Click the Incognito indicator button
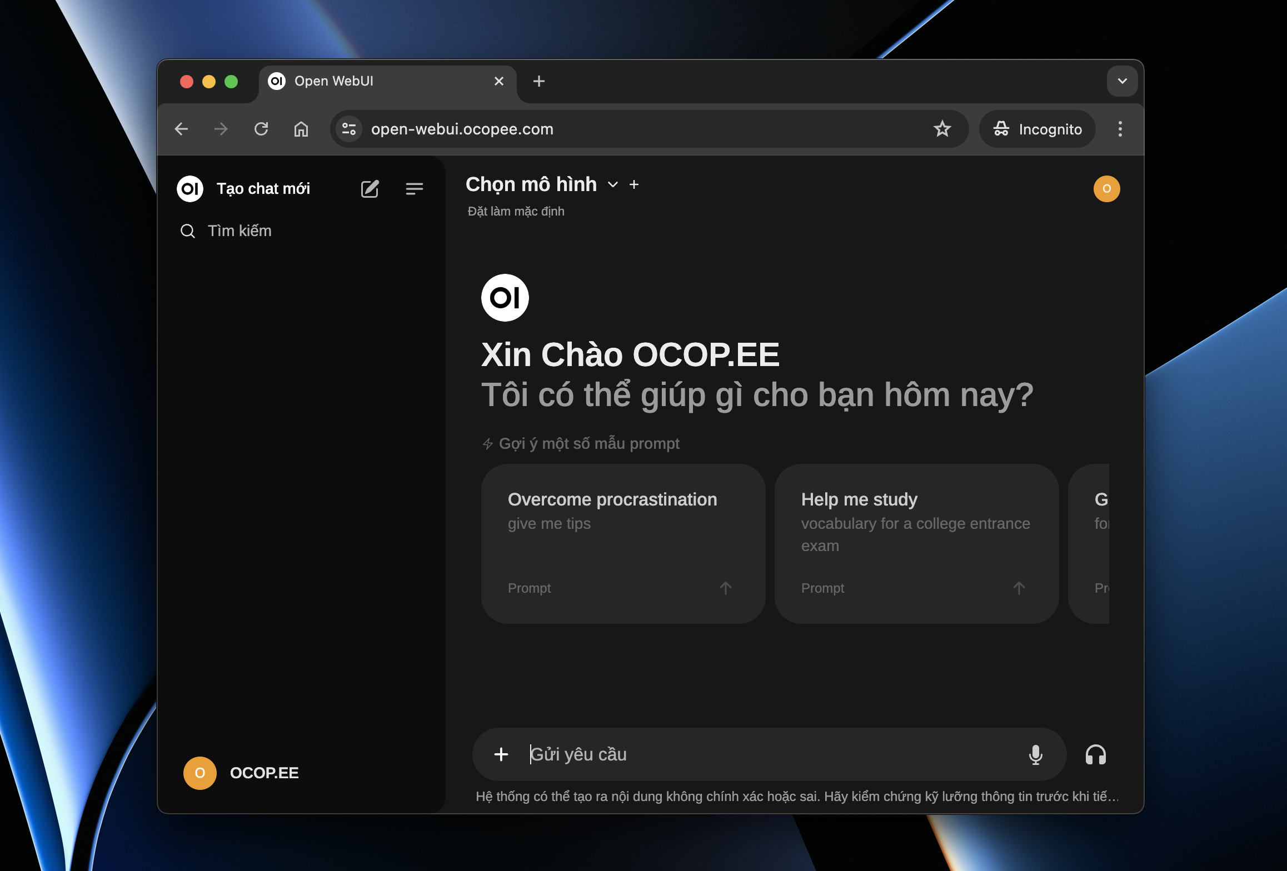 [x=1037, y=129]
